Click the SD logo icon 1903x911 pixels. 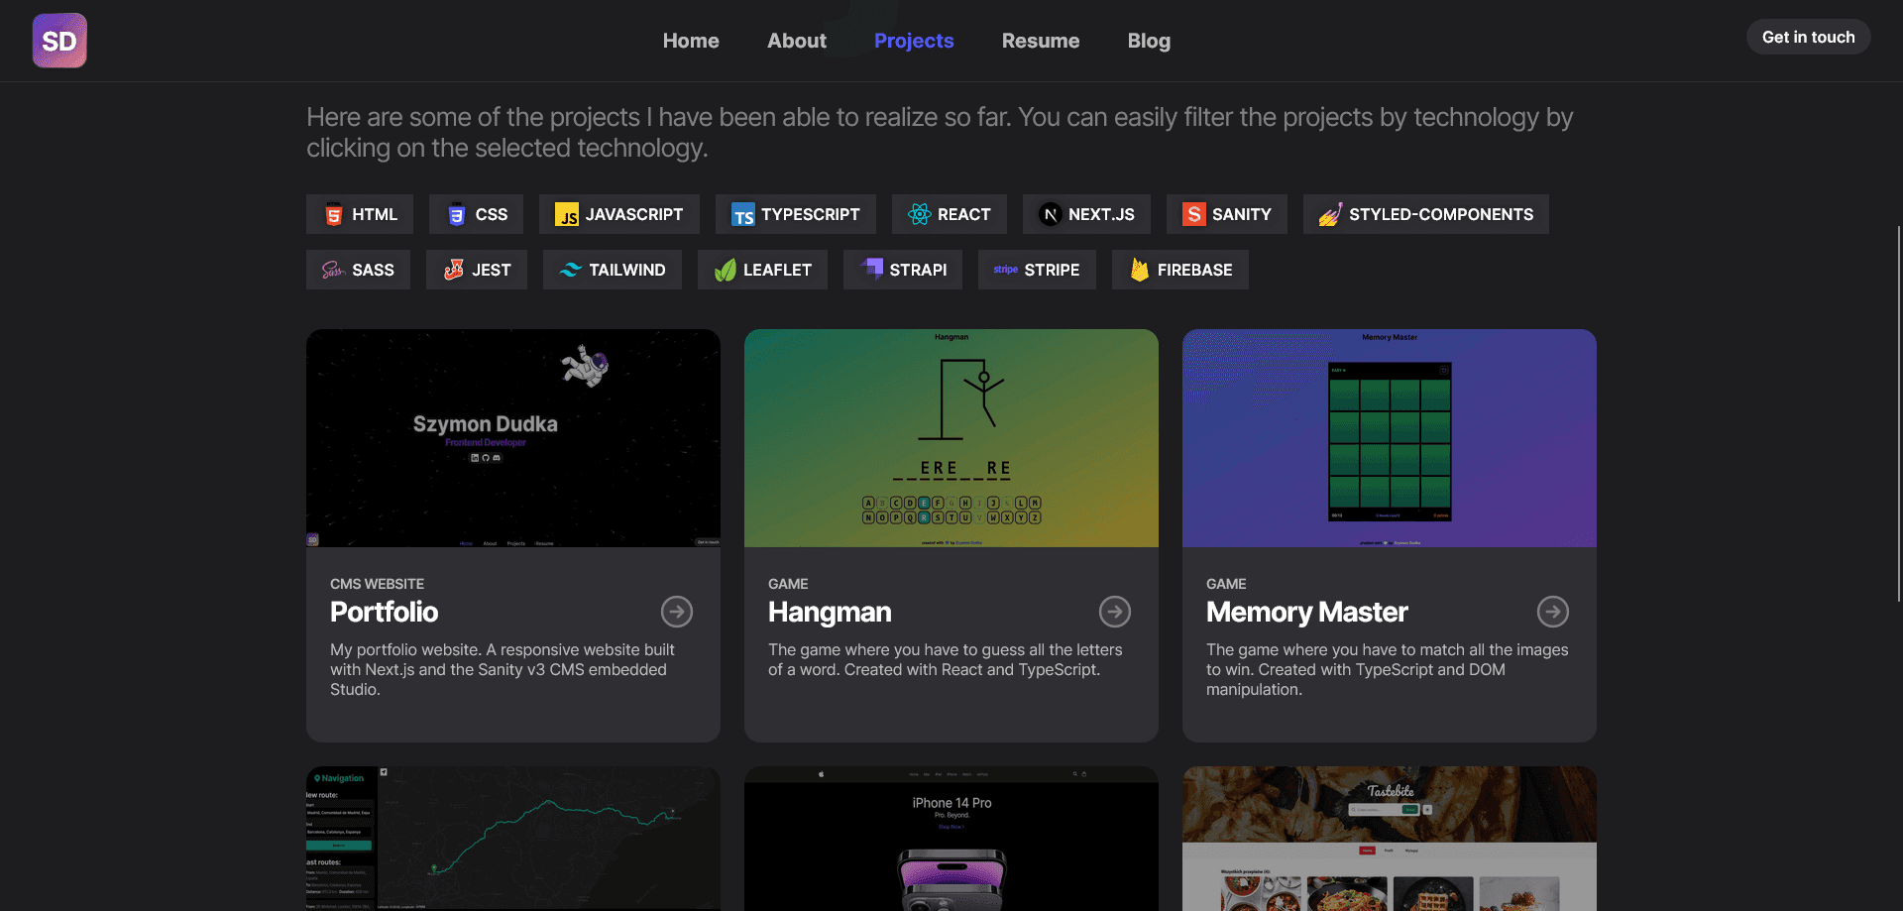click(x=58, y=41)
